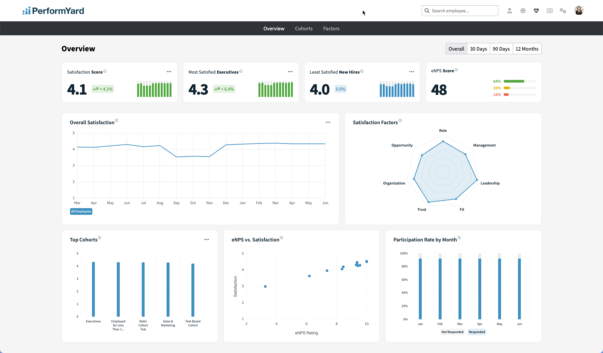The height and width of the screenshot is (353, 603).
Task: Select the 12 Months time range
Action: (x=527, y=49)
